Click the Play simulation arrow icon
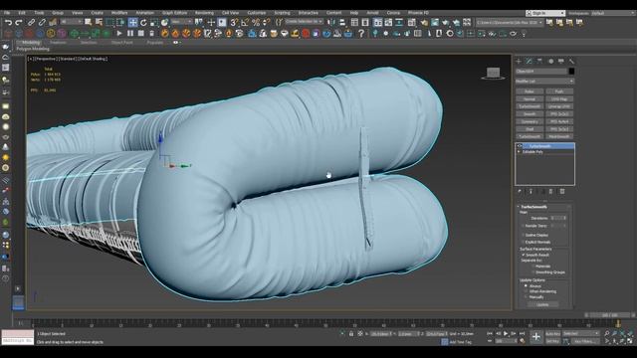637x358 pixels. 119,33
